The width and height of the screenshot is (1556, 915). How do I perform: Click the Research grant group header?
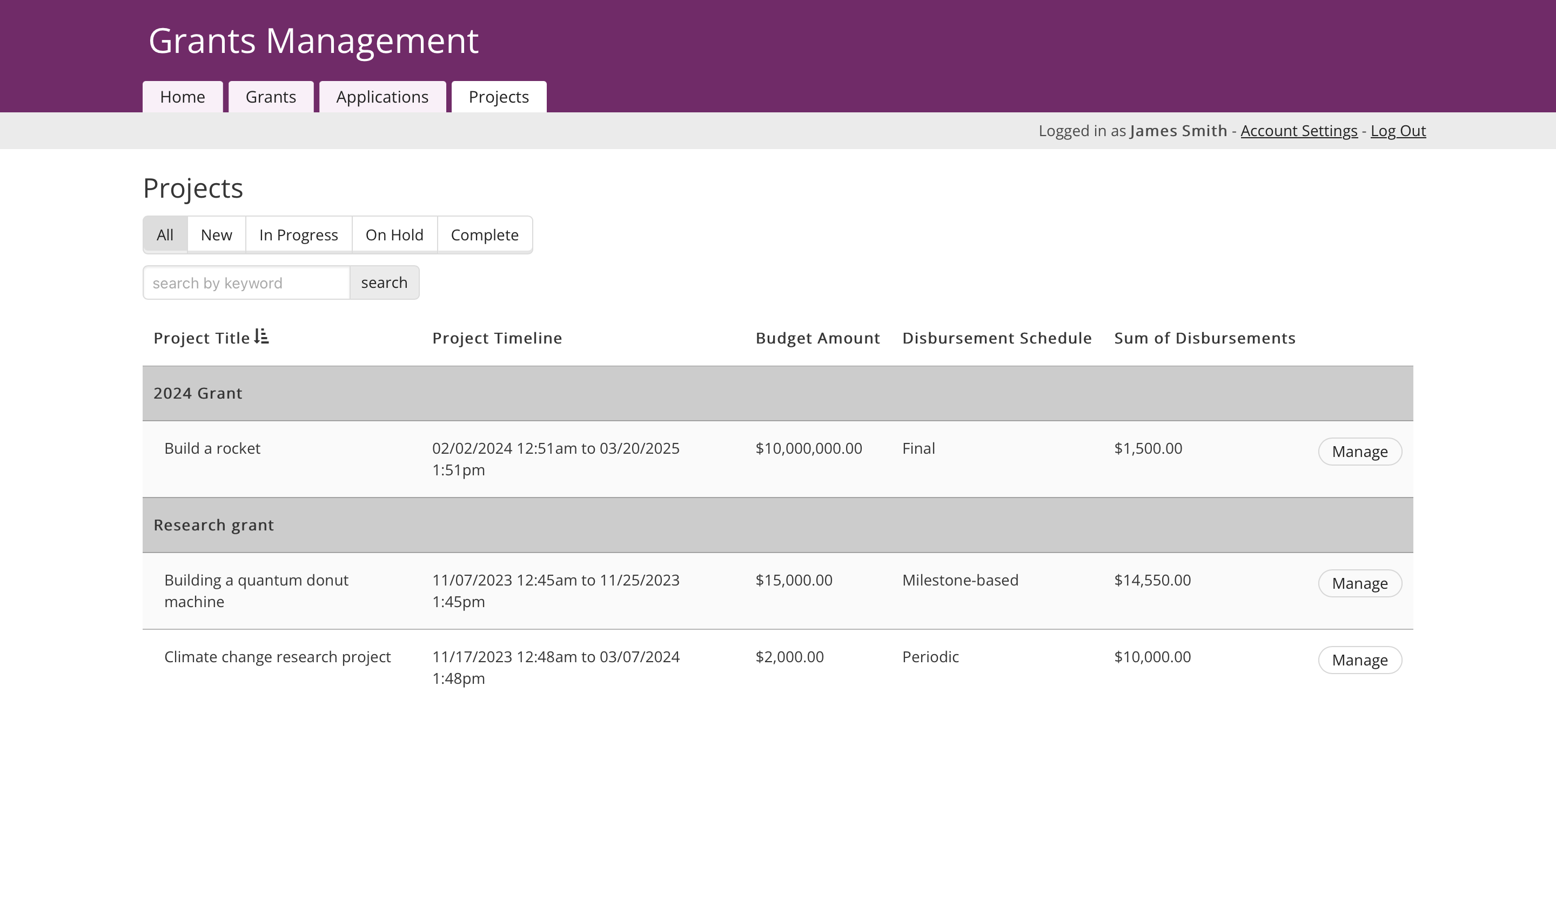click(213, 525)
